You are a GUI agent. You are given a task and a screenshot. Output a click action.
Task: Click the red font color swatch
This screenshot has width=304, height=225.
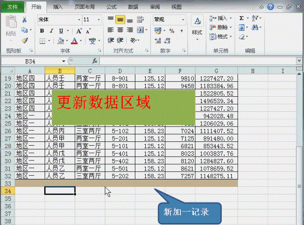(74, 41)
